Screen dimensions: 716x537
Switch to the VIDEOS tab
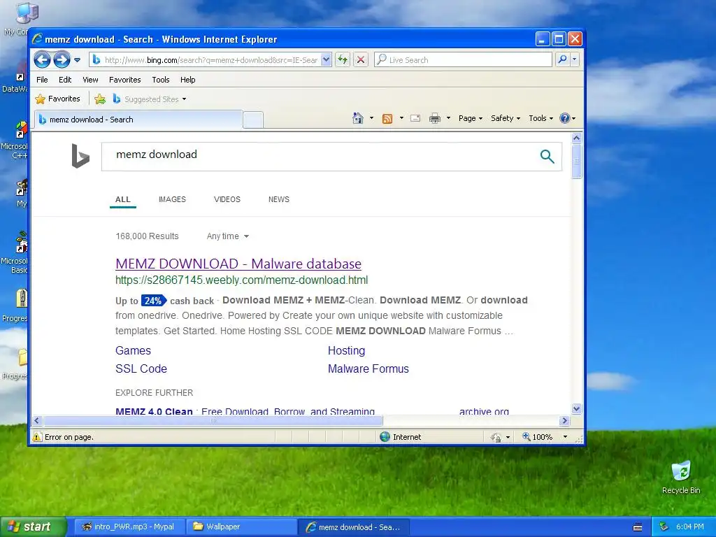coord(227,199)
